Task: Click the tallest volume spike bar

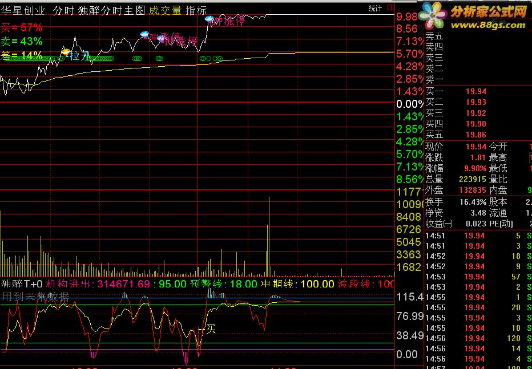Action: pyautogui.click(x=269, y=237)
